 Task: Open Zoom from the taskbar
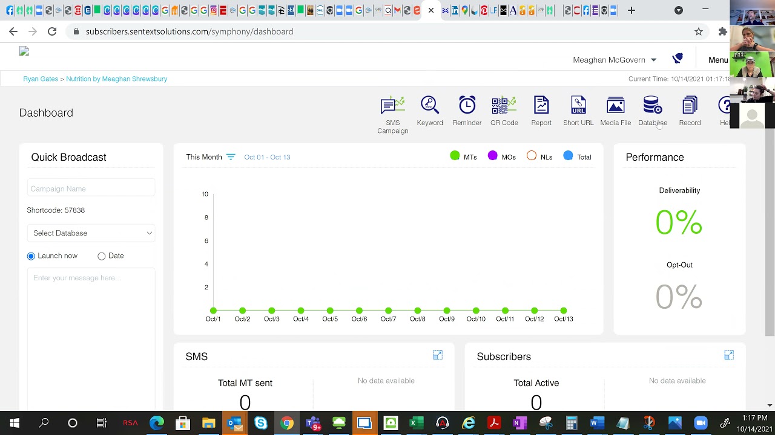click(701, 423)
